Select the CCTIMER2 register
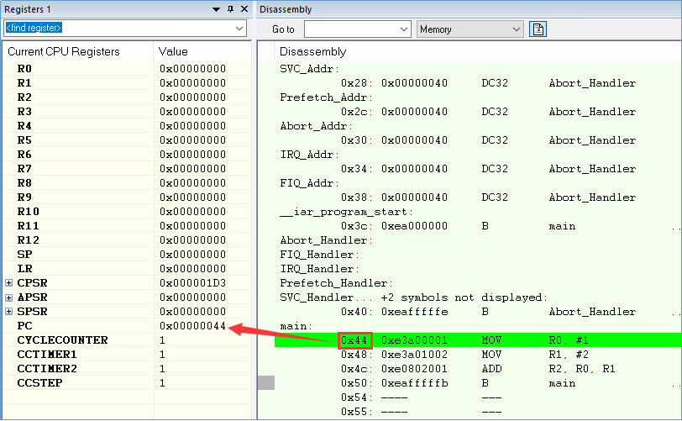 [x=47, y=369]
